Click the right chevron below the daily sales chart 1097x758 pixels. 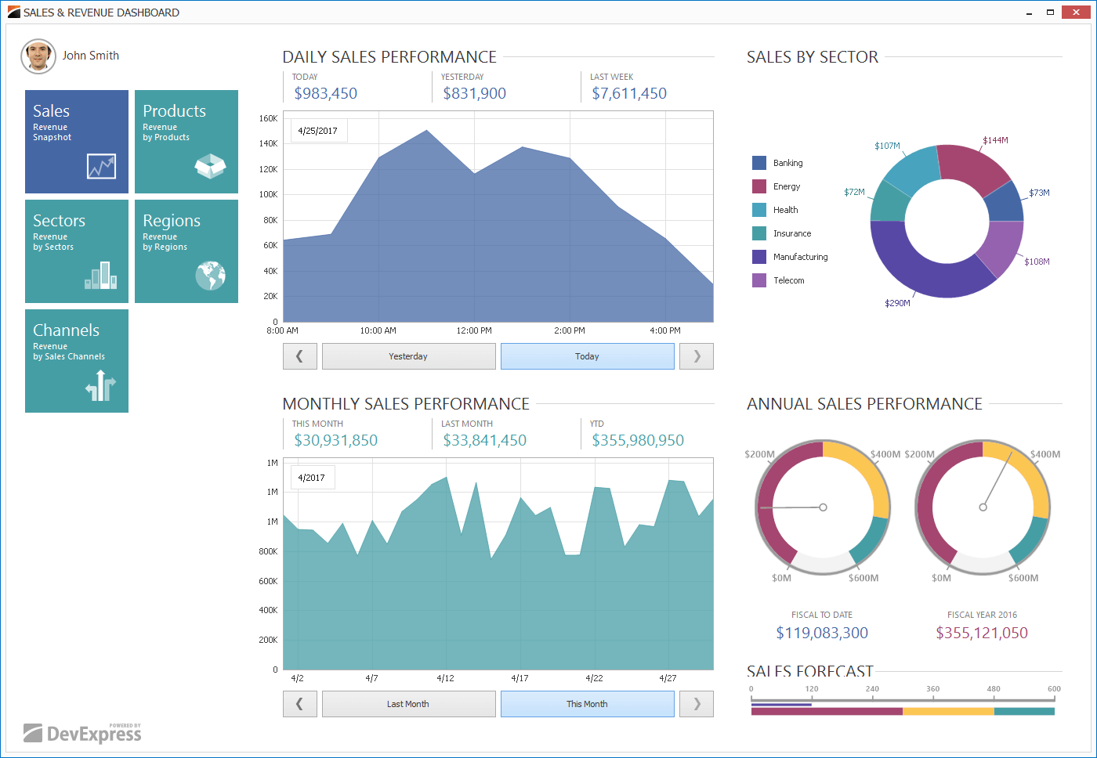(x=696, y=356)
